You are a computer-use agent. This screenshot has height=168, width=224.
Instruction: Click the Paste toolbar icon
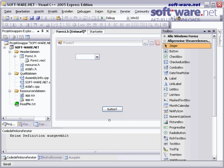tap(58, 18)
